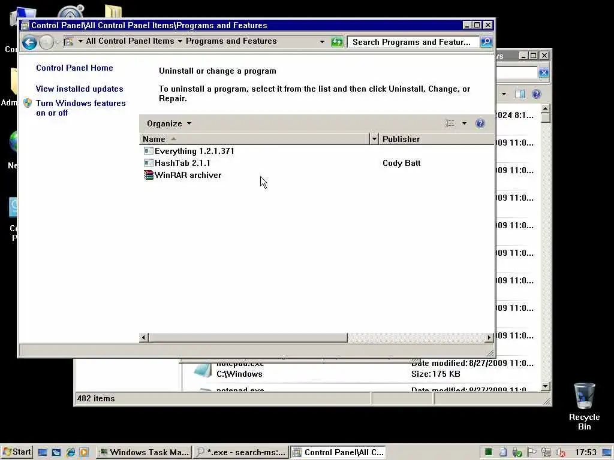
Task: Click the right arrow of horizontal scrollbar
Action: click(489, 337)
